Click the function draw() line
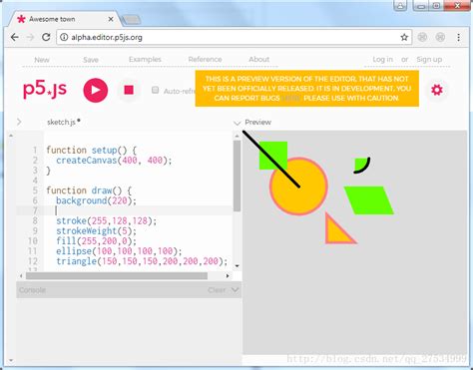 click(x=89, y=190)
